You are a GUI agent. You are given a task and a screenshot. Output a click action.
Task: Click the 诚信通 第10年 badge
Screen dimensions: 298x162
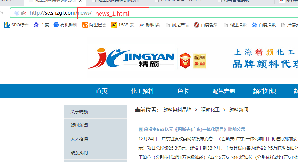tap(200, 61)
